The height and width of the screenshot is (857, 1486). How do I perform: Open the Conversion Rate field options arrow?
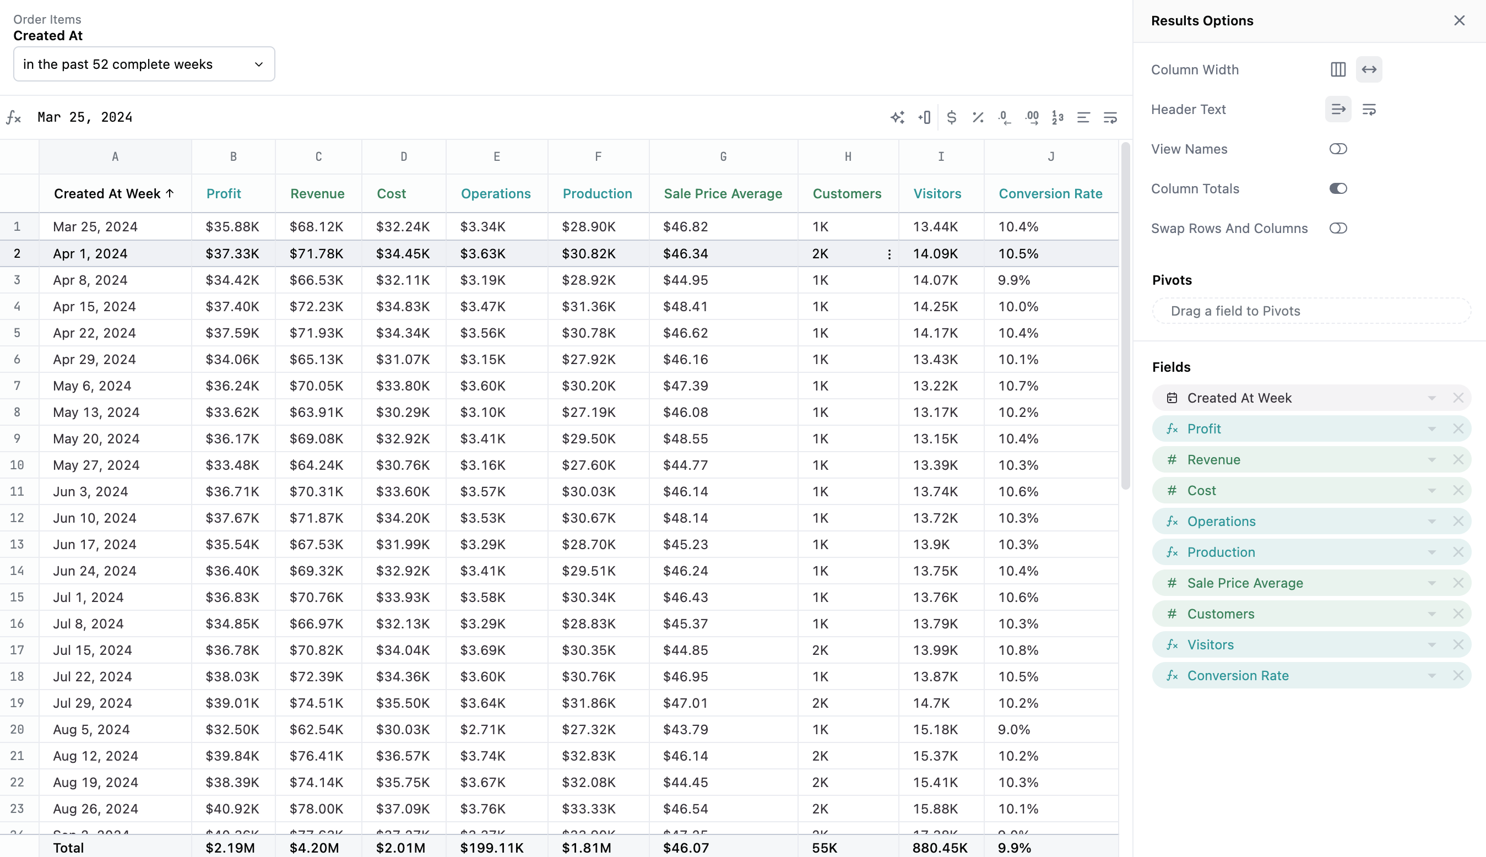(x=1431, y=676)
